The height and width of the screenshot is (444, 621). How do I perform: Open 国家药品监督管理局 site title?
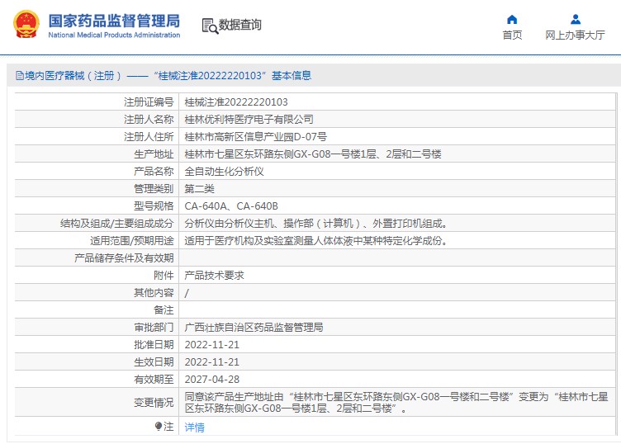(114, 21)
